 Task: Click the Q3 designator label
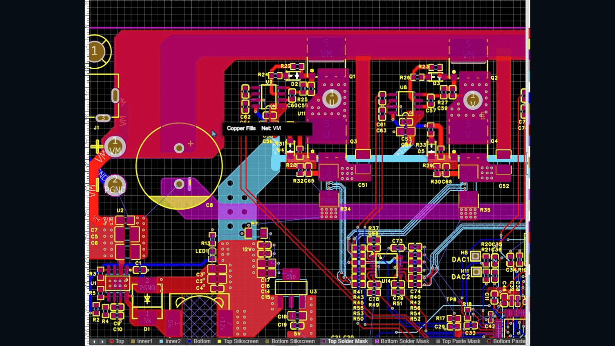pyautogui.click(x=353, y=141)
